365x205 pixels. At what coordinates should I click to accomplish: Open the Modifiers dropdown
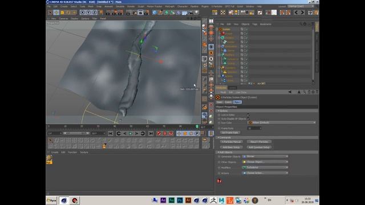point(265,167)
